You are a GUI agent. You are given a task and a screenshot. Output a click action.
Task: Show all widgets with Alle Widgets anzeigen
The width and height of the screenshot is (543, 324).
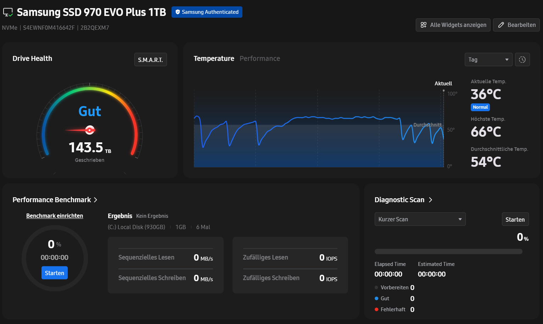tap(453, 25)
